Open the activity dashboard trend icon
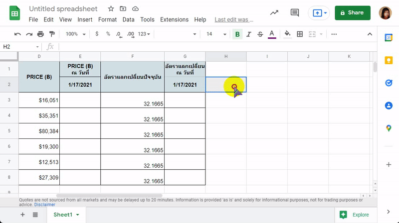 [x=274, y=13]
